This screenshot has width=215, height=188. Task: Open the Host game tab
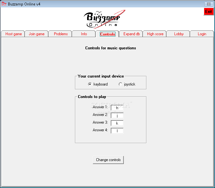(x=13, y=34)
